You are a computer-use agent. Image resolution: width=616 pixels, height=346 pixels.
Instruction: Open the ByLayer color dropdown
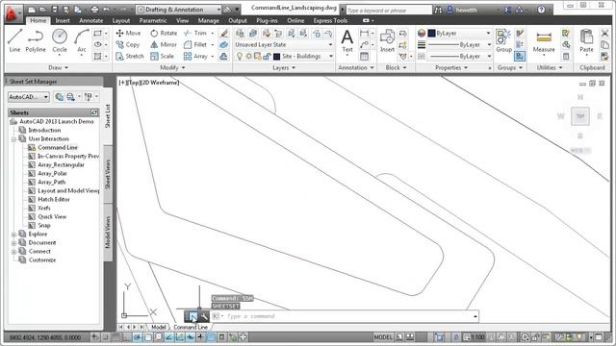[460, 34]
